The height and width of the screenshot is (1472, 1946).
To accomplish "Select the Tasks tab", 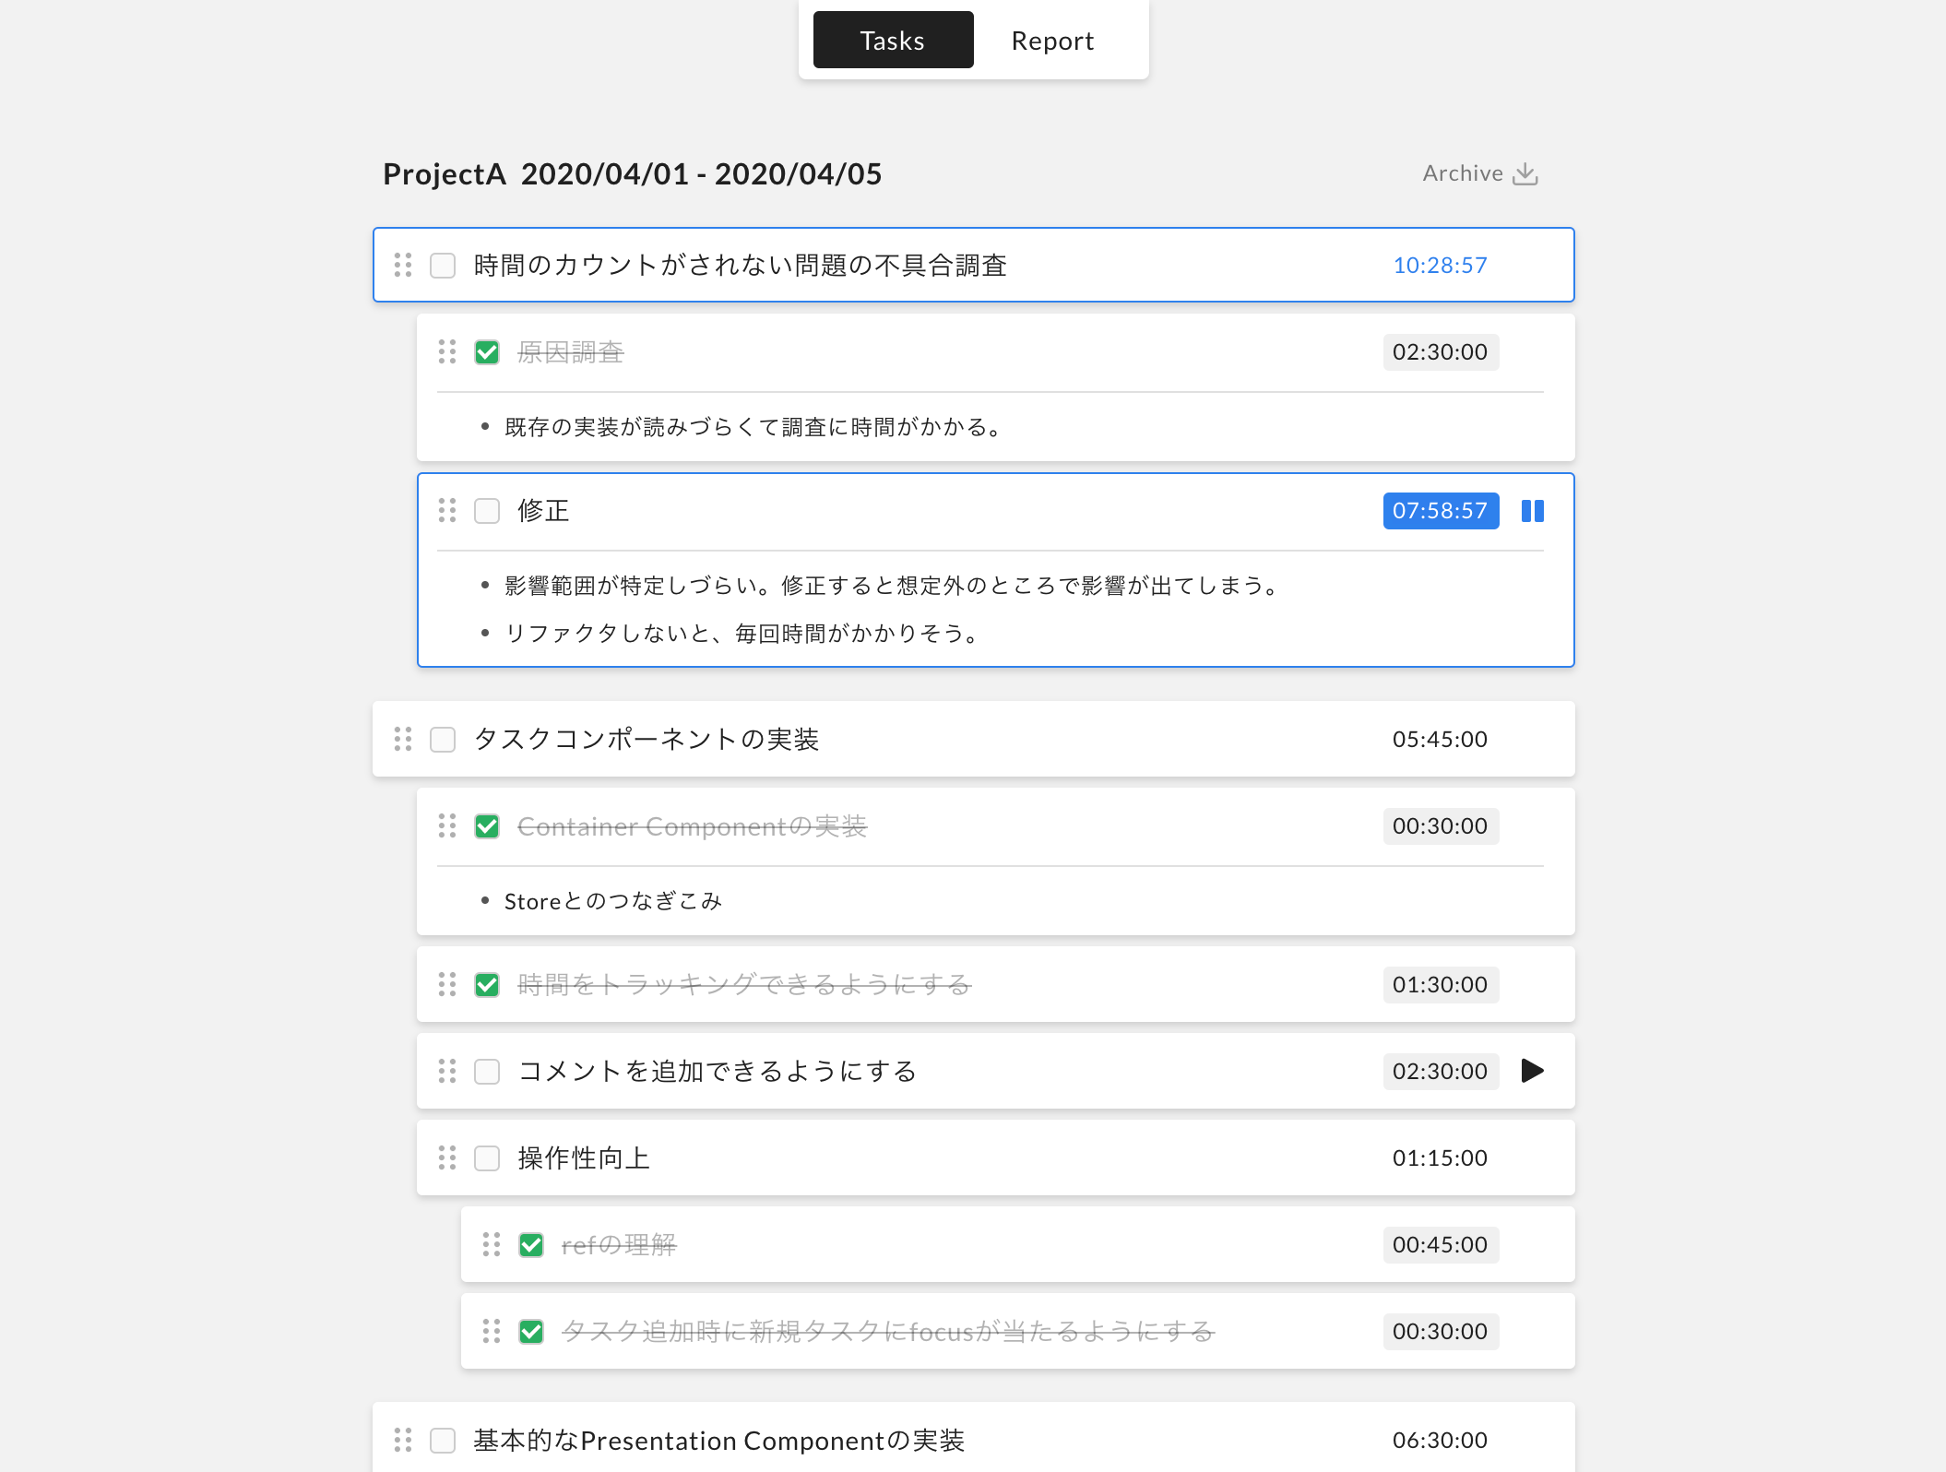I will coord(893,41).
